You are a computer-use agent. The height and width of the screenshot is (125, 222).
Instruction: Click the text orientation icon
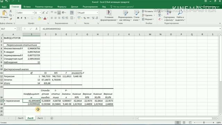point(63,12)
